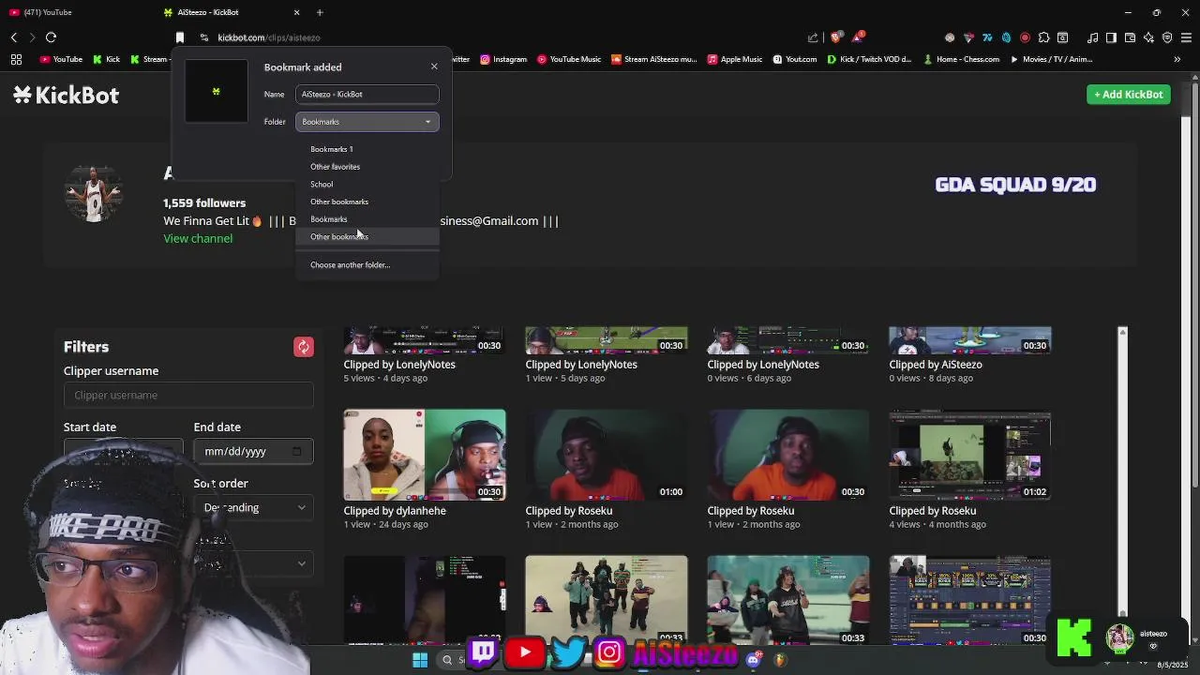Click the End date field
The height and width of the screenshot is (675, 1200).
point(253,451)
